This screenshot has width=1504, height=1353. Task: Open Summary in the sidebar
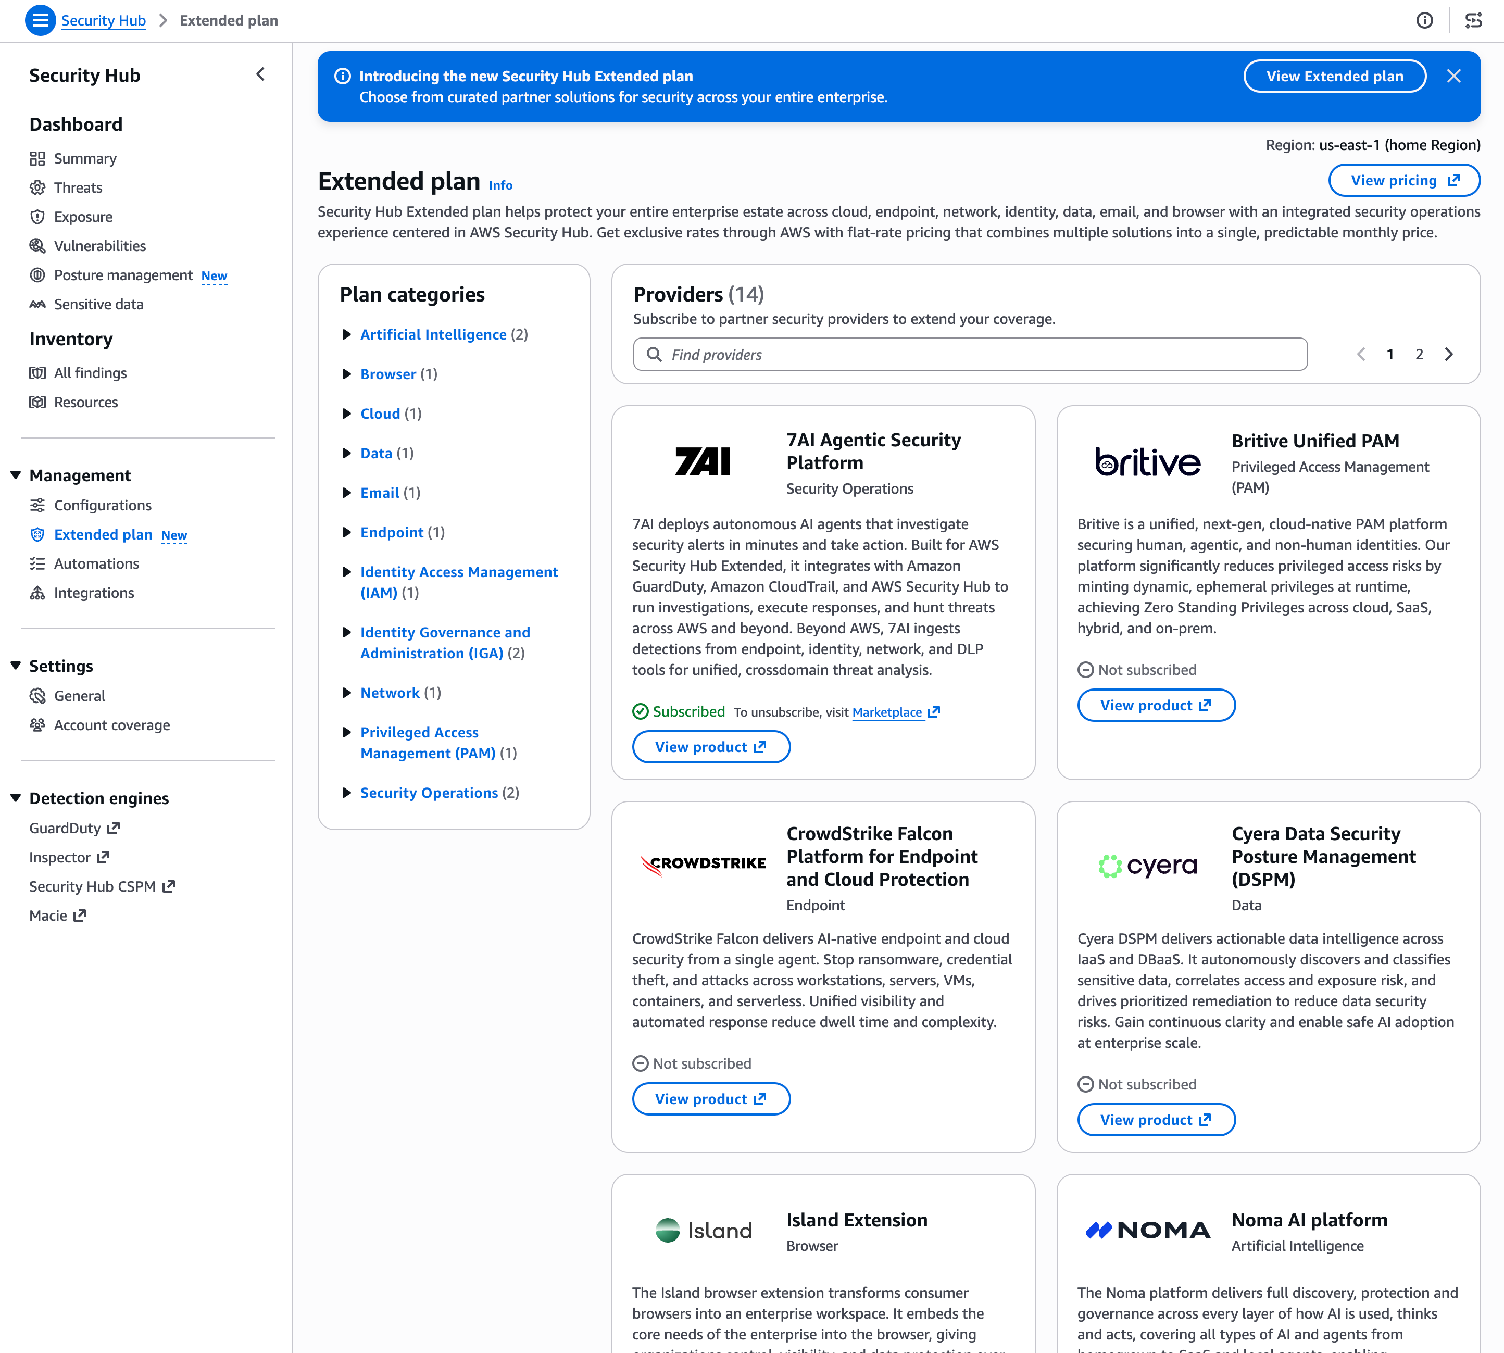[85, 158]
